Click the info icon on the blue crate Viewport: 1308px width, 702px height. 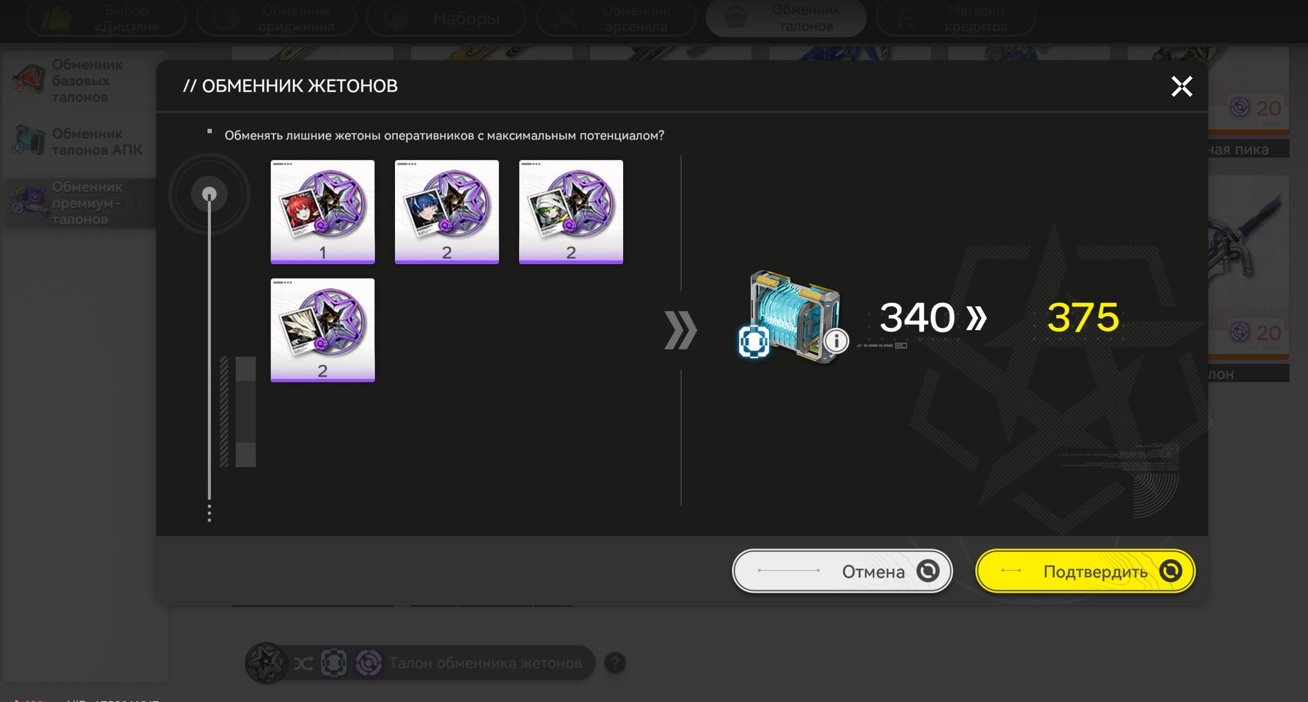click(x=836, y=341)
